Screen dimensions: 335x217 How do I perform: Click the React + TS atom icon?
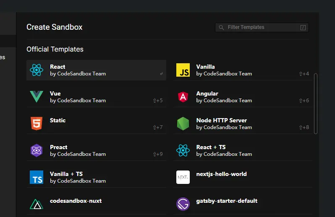[x=183, y=150]
